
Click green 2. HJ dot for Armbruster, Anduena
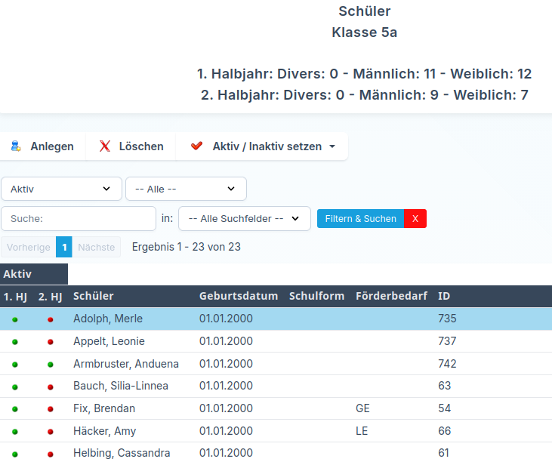(x=51, y=365)
